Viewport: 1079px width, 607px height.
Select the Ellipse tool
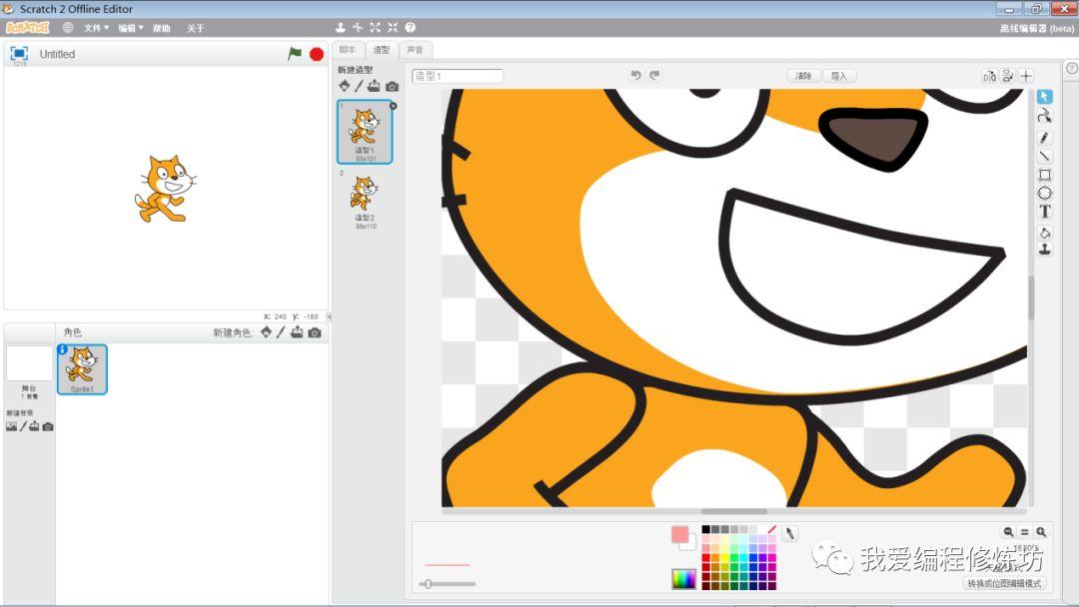click(1045, 193)
